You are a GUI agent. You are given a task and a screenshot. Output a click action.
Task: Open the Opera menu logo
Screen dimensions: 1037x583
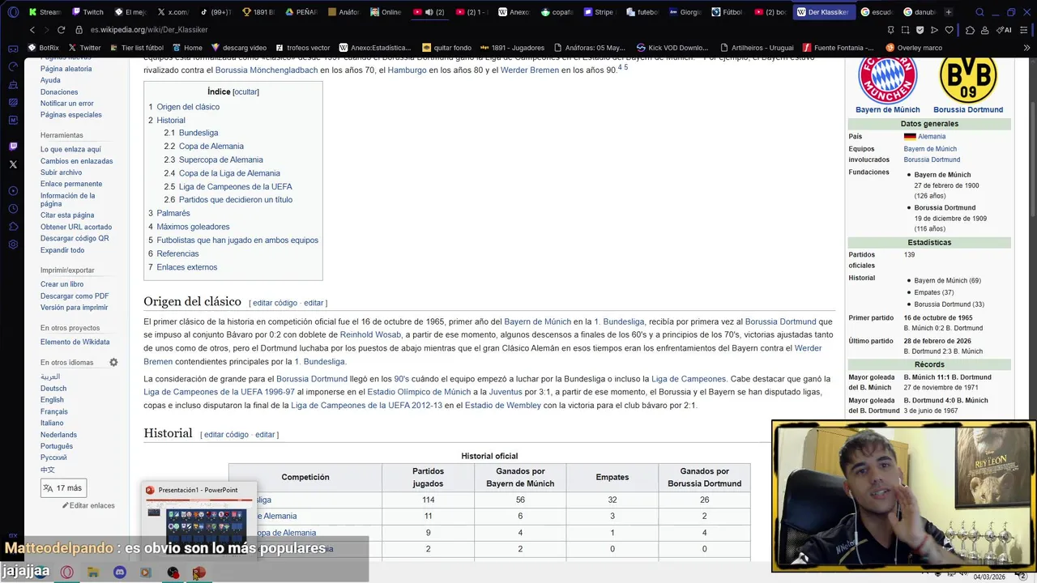click(x=13, y=12)
